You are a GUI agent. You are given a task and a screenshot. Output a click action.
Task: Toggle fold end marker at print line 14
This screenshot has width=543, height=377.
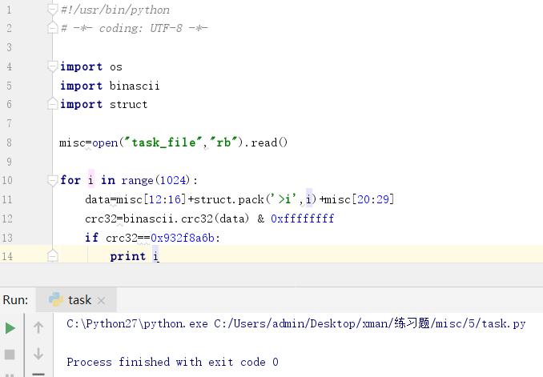52,256
